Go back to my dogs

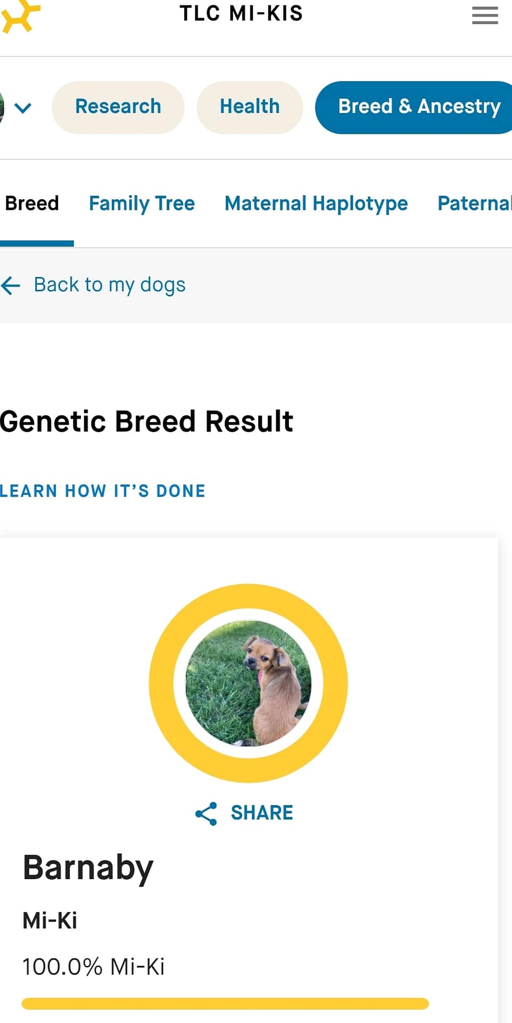(110, 285)
